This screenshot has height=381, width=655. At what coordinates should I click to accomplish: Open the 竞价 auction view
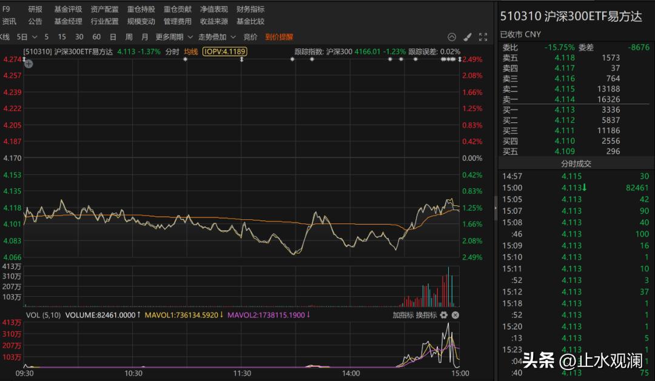[250, 37]
